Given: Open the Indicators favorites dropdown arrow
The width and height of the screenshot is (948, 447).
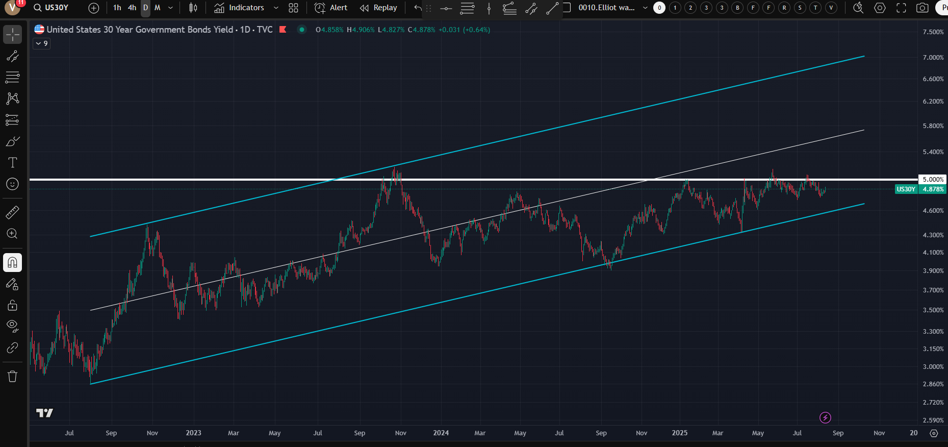Looking at the screenshot, I should 276,8.
